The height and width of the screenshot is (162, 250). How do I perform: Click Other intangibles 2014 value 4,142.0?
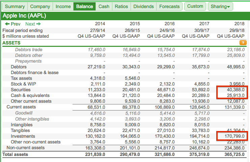click(98, 119)
